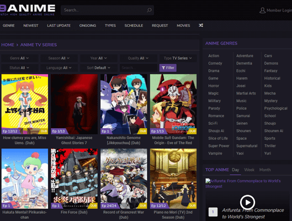292x221 pixels.
Task: Open the Genre All dropdown
Action: pos(19,58)
